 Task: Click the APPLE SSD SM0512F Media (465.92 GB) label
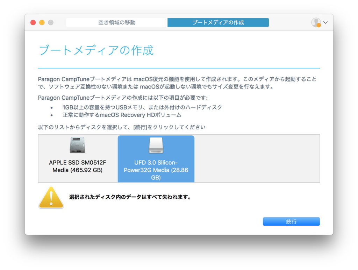coord(77,166)
